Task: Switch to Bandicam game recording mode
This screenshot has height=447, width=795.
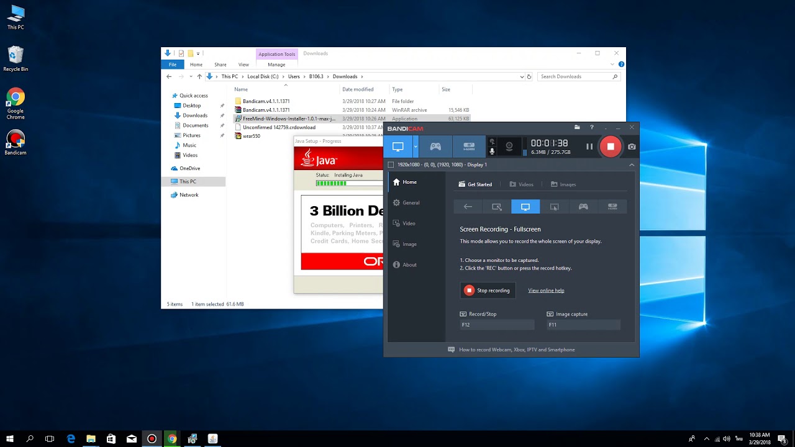Action: point(436,147)
